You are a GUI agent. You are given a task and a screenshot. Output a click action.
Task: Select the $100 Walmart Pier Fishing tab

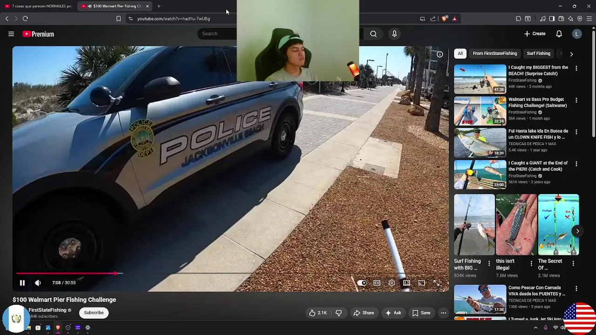pos(114,6)
